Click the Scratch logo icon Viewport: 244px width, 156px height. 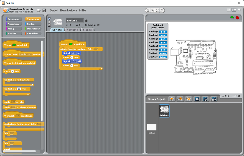[6, 10]
